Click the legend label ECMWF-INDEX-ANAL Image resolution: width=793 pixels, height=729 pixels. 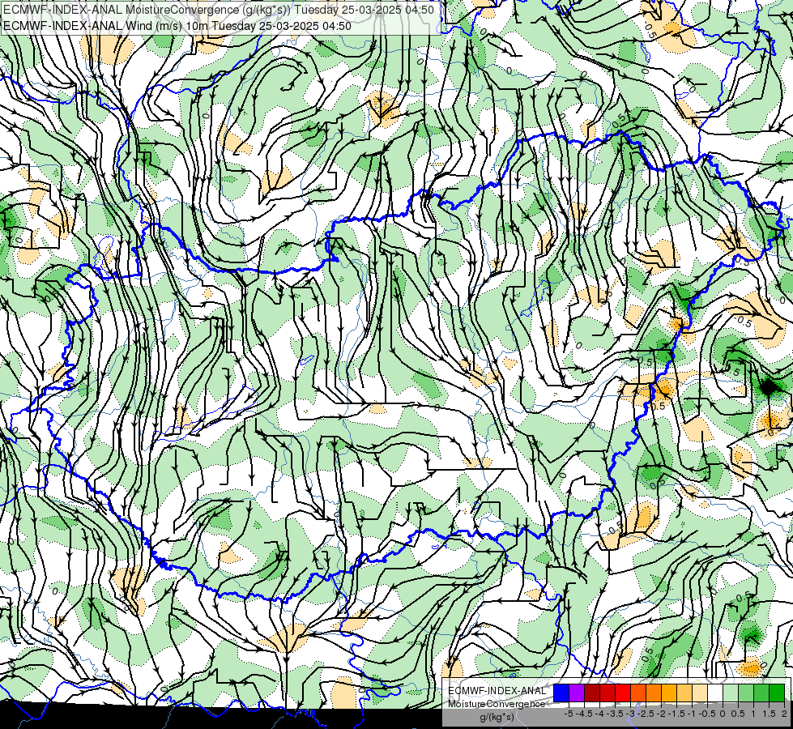[497, 691]
